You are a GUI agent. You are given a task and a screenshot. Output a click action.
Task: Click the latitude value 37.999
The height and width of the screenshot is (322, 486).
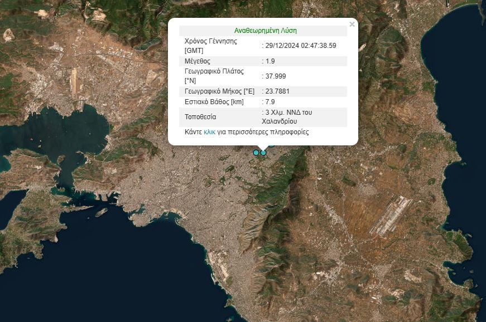coord(276,76)
